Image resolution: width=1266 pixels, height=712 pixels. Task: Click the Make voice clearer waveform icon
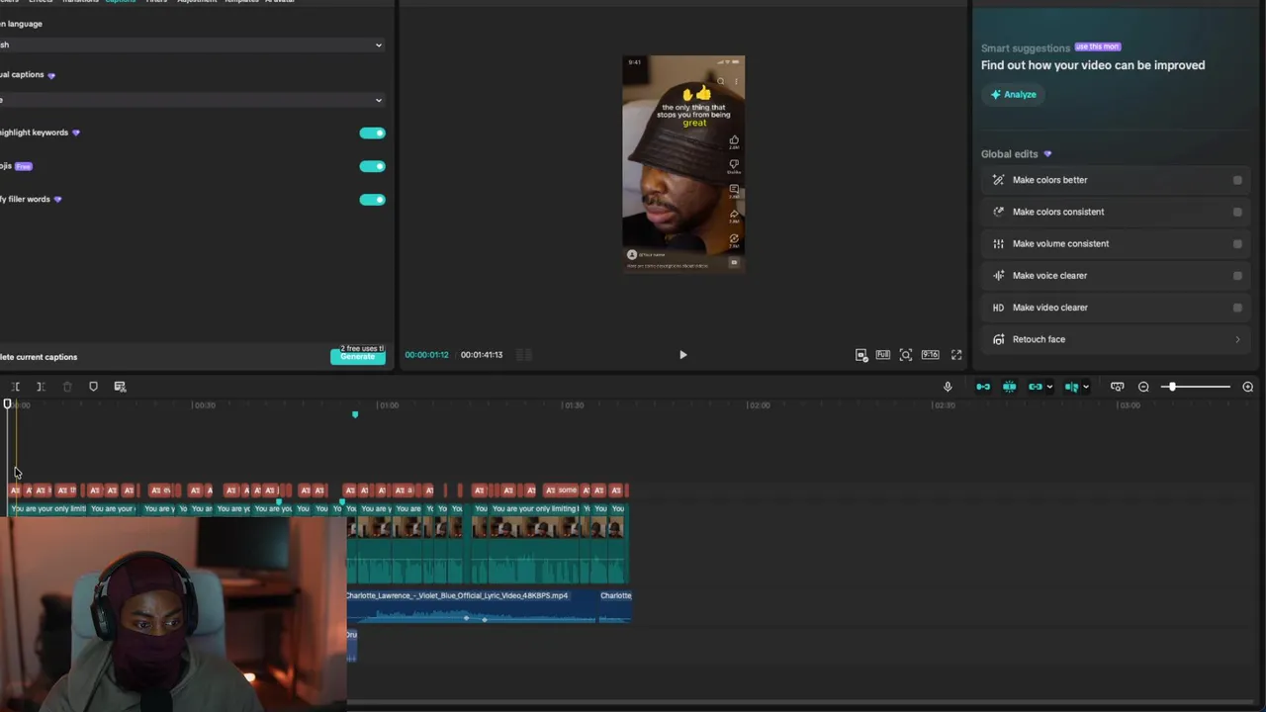pos(998,276)
